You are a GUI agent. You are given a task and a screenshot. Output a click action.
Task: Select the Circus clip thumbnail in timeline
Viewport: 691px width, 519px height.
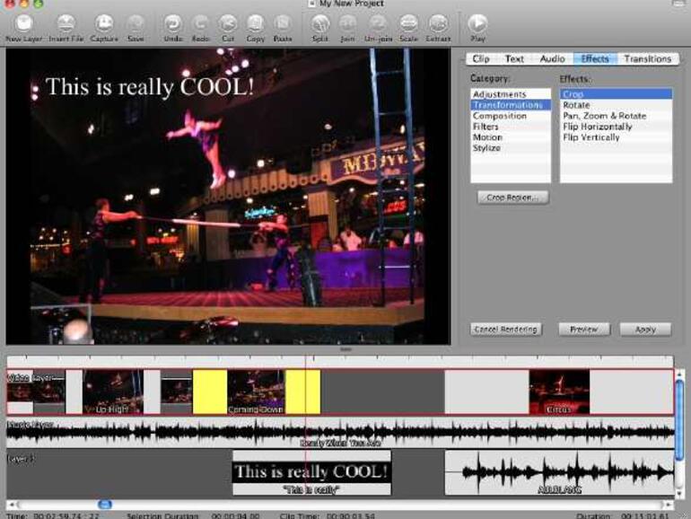[559, 391]
